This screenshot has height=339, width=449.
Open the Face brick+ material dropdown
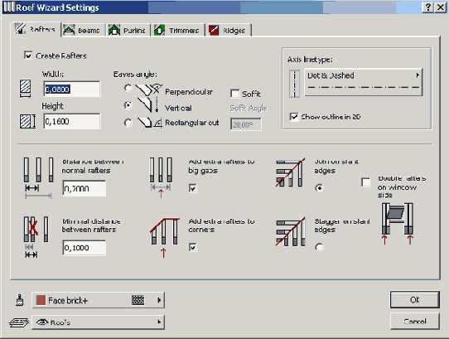[x=99, y=300]
